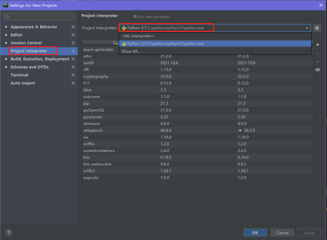Select the urllib3 package row
327x240 pixels.
198,171
